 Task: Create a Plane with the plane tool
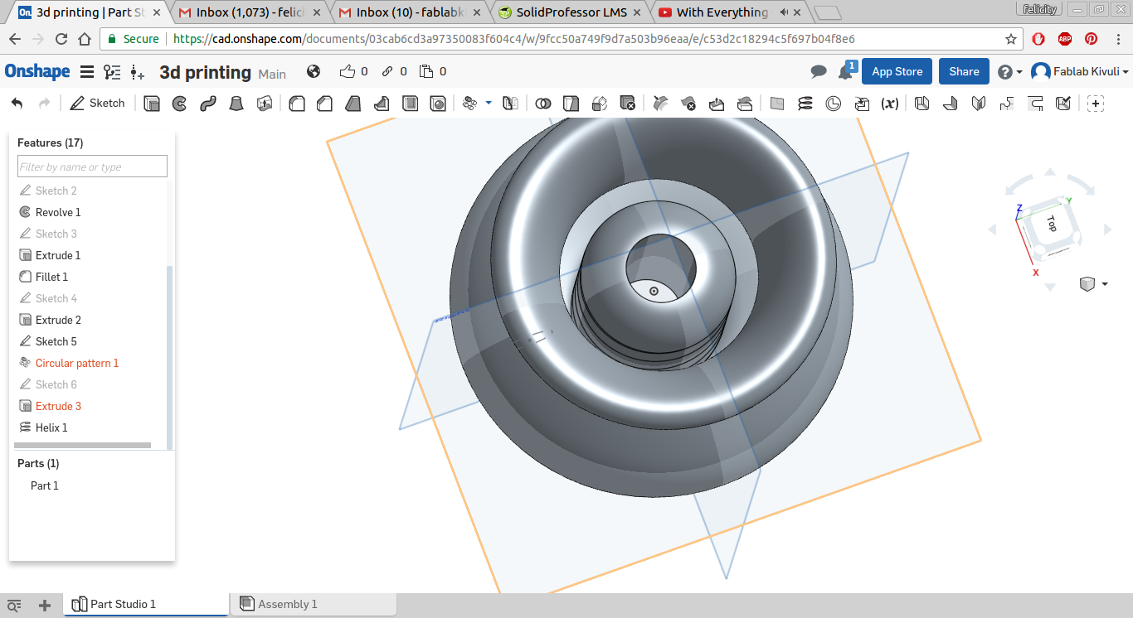pyautogui.click(x=777, y=104)
